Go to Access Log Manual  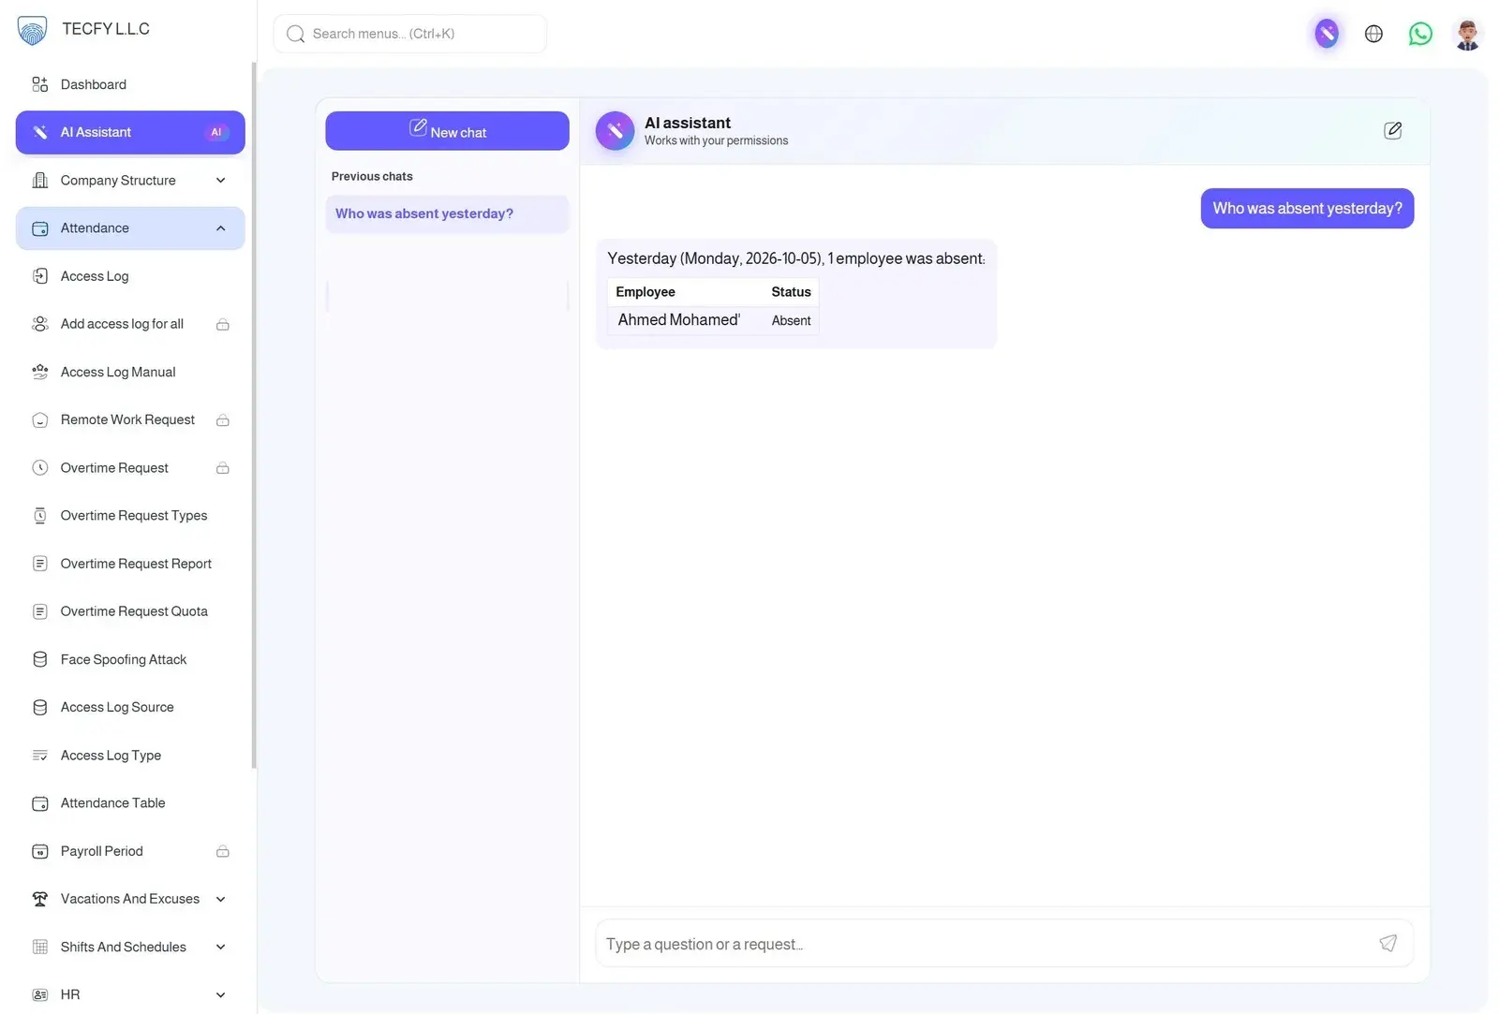pyautogui.click(x=130, y=372)
